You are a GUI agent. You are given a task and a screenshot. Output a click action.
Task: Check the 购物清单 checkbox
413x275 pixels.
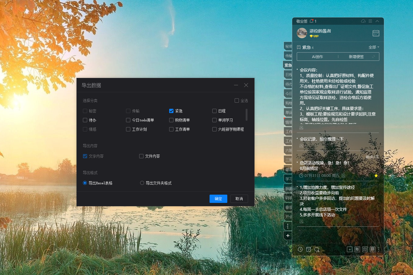click(x=171, y=120)
